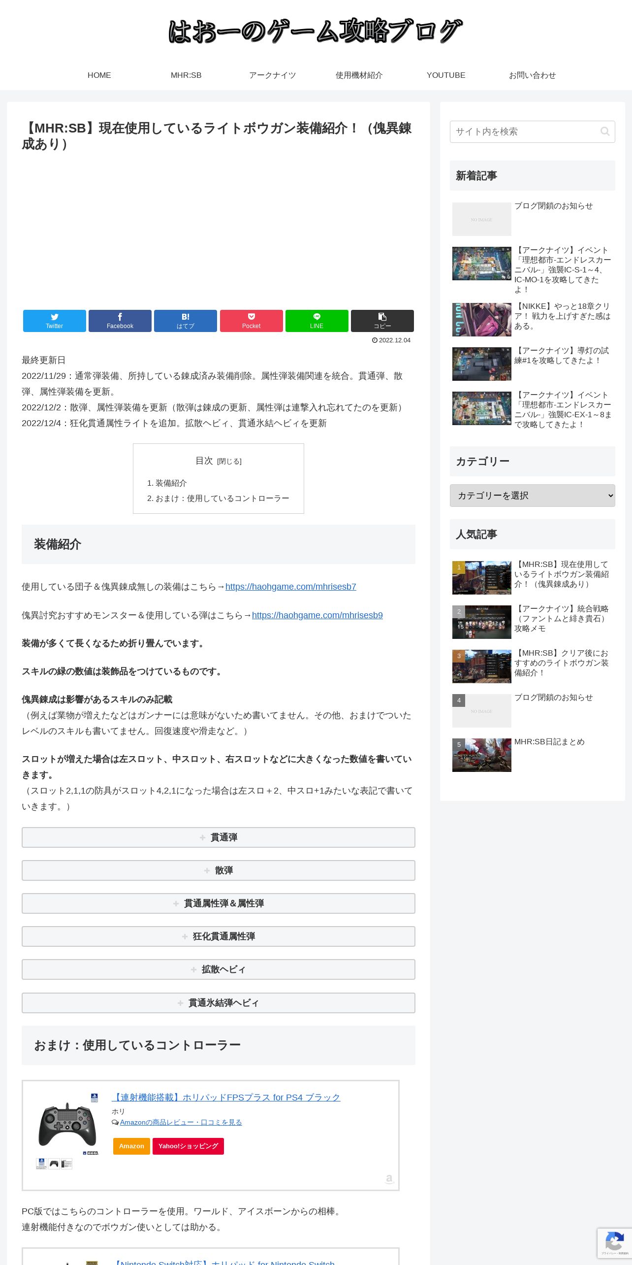Follow the haohgame.com/mhrisesb9 link
This screenshot has height=1265, width=632.
[317, 615]
